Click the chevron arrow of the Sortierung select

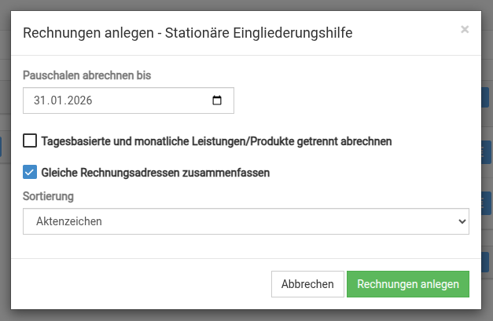tap(461, 221)
